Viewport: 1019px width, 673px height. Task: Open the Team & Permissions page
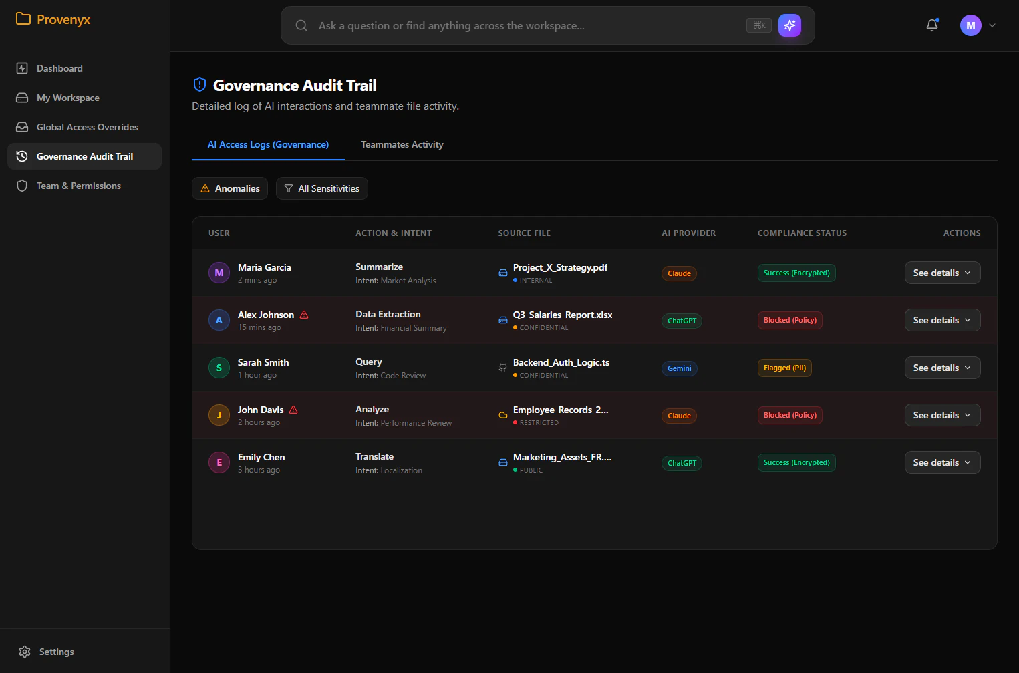78,186
